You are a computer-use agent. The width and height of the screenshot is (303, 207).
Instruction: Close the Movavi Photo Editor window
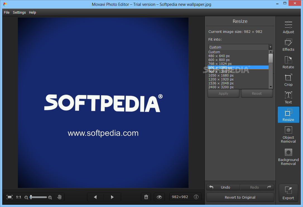point(295,3)
